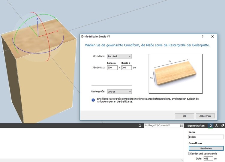225x162 pixels.
Task: Click Bearbeiten button under Grundform
Action: pyautogui.click(x=206, y=148)
